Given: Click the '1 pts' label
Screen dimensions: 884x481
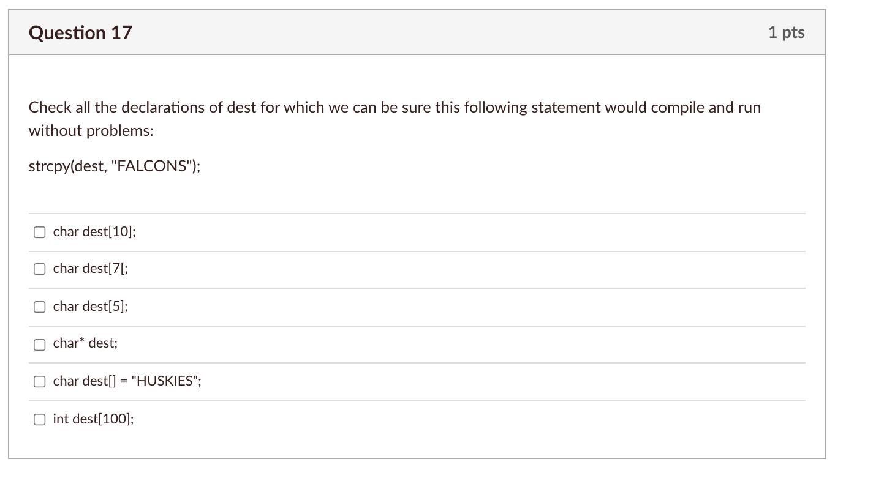Looking at the screenshot, I should click(786, 32).
